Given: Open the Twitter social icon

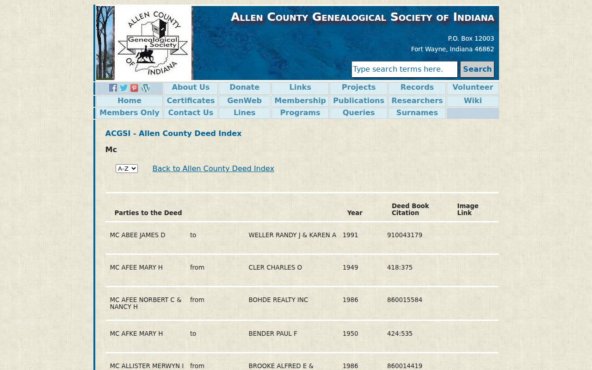Looking at the screenshot, I should click(x=123, y=88).
